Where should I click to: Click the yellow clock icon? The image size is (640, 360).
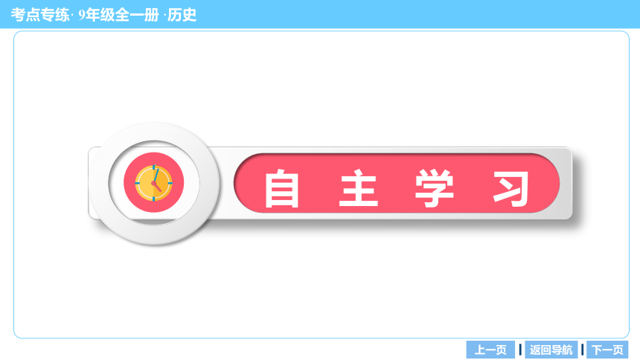(153, 183)
